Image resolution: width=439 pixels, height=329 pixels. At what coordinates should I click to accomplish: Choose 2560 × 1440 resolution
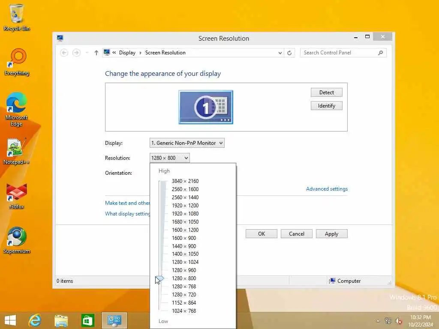(185, 197)
